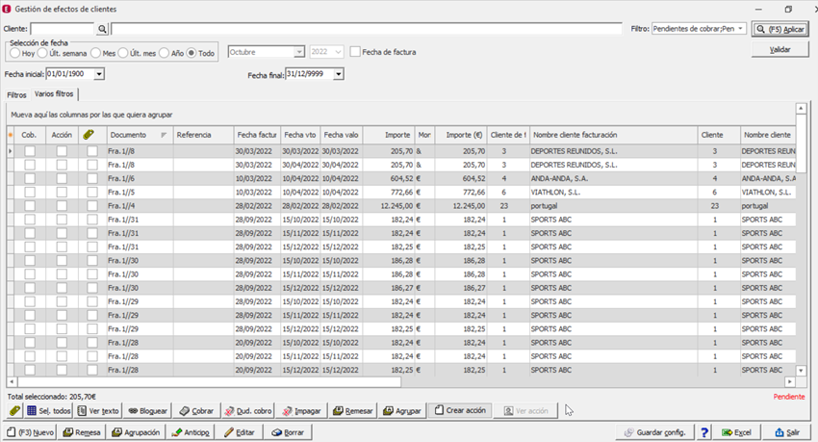Open the Fecha inicial date picker arrow

tap(99, 74)
